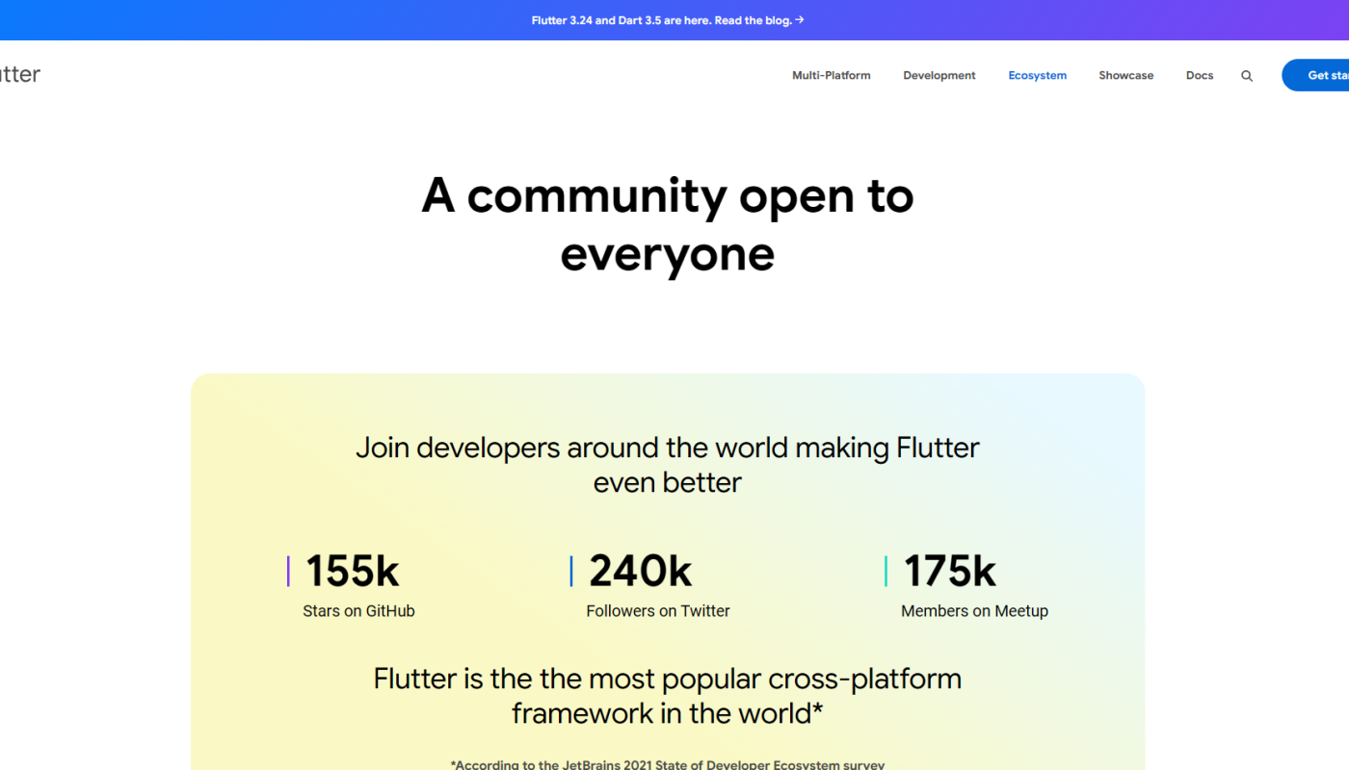The height and width of the screenshot is (770, 1349).
Task: Click the most popular cross-platform framework text
Action: point(668,696)
